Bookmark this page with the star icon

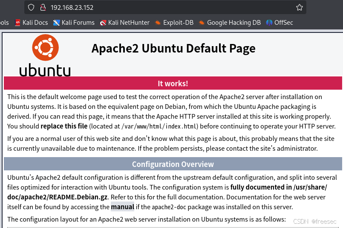pos(299,7)
